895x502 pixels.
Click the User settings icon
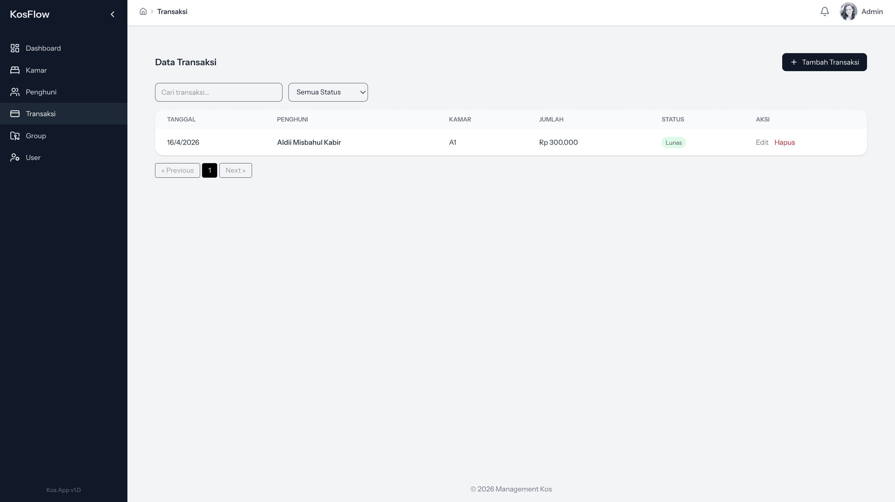[15, 157]
